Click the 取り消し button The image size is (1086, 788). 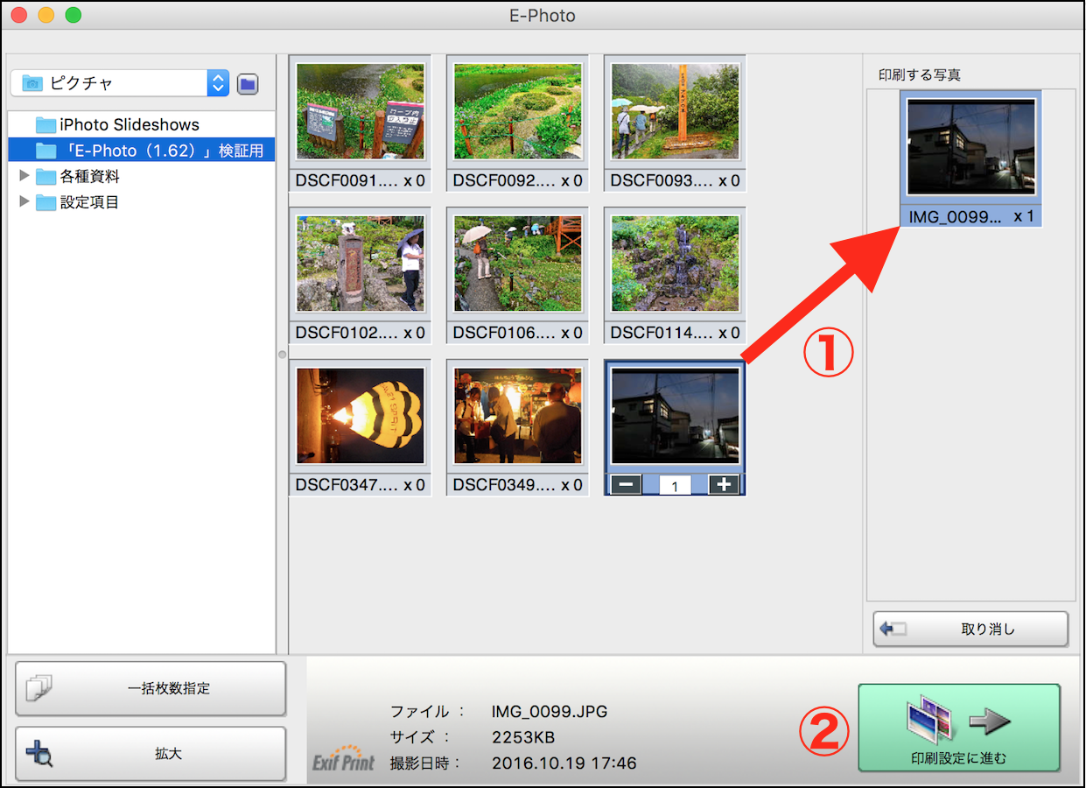970,629
